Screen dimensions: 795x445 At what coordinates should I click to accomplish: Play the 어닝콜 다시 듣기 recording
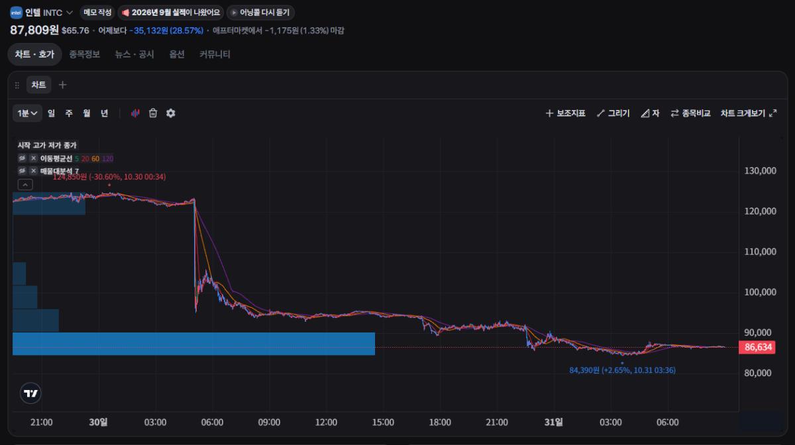pyautogui.click(x=261, y=13)
